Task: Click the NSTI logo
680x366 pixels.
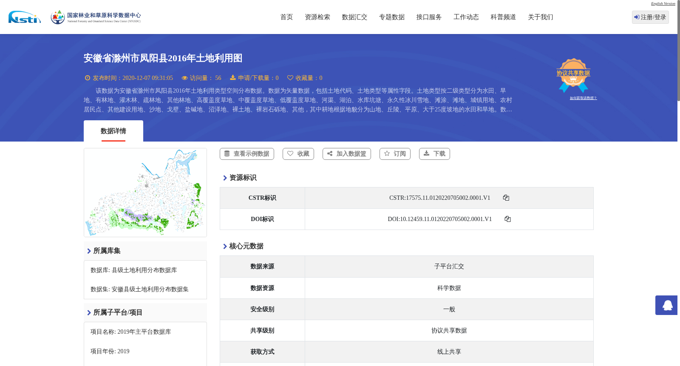Action: tap(25, 17)
